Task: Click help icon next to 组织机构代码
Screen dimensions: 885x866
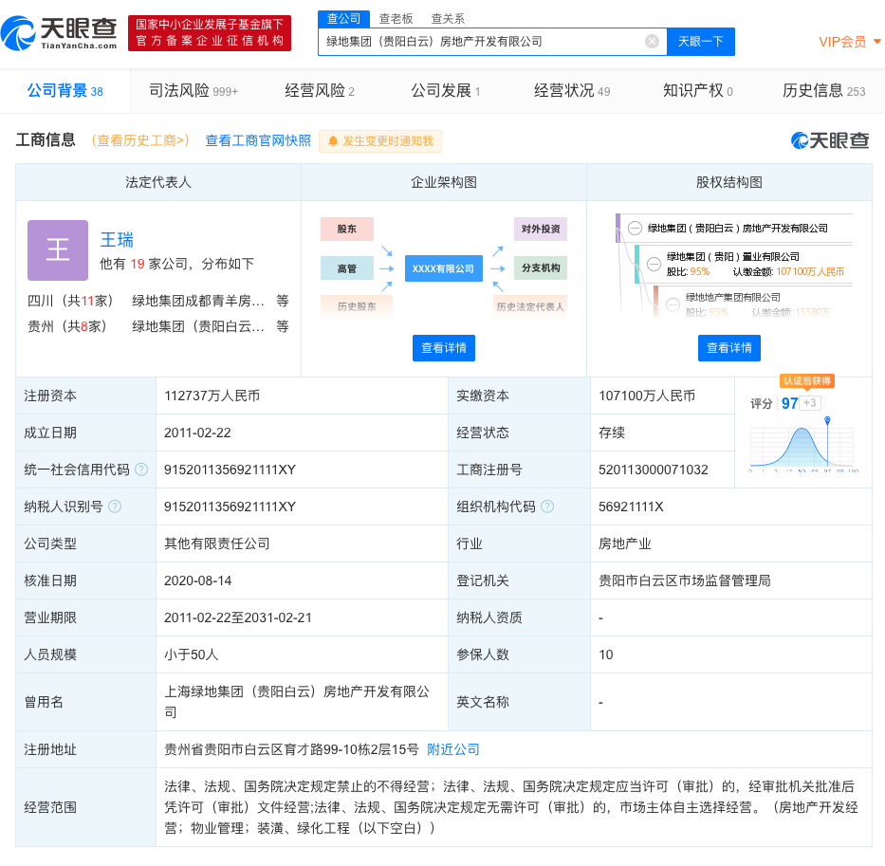Action: coord(547,507)
